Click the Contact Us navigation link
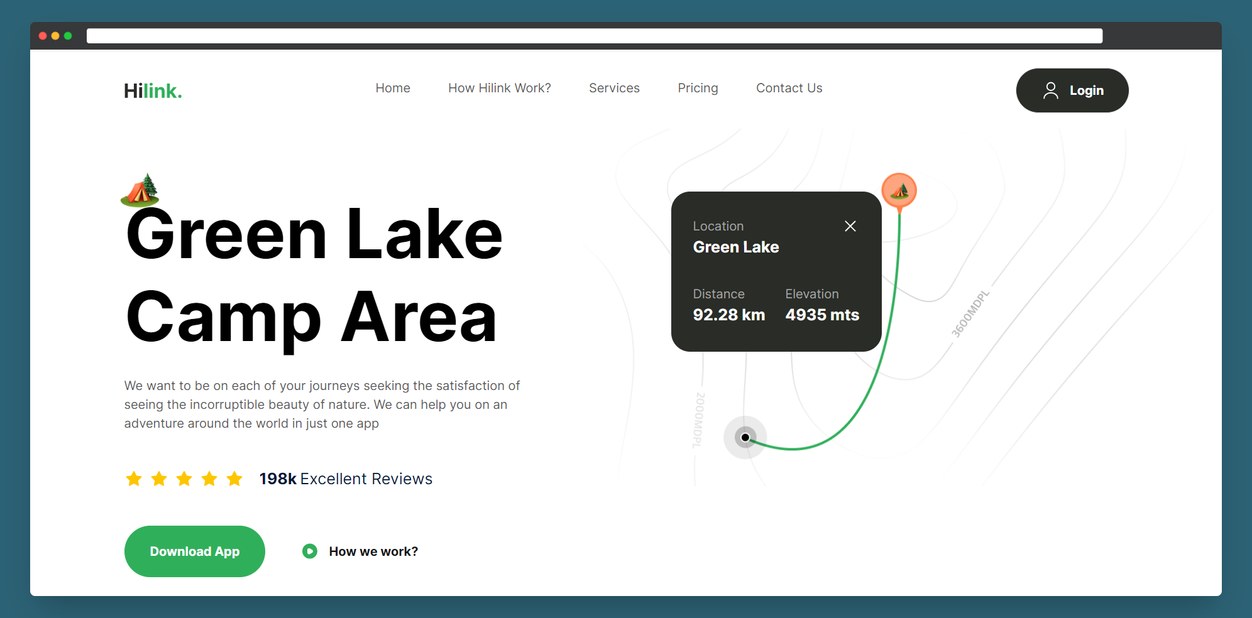 click(789, 88)
